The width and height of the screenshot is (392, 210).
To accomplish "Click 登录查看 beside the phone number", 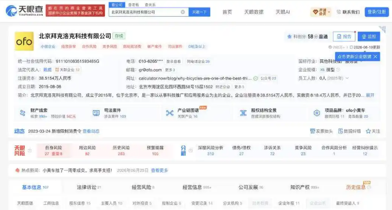I will click(x=174, y=62).
